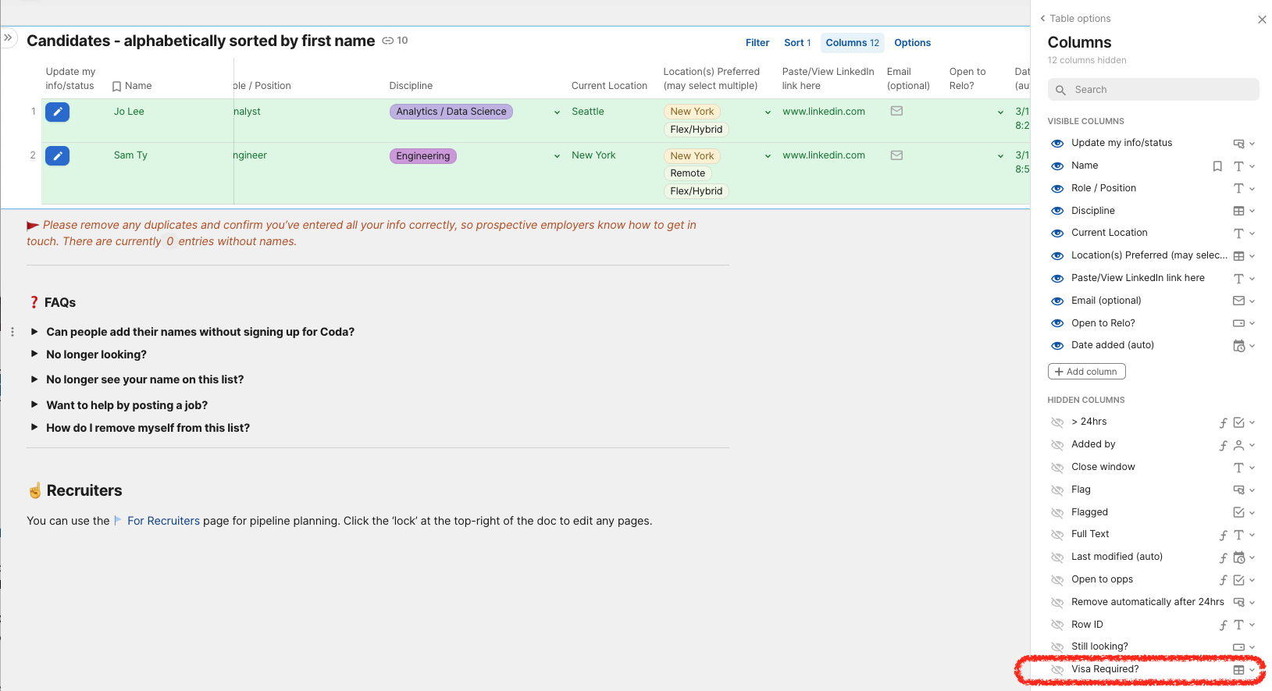Show the hidden Flagged column
Image resolution: width=1272 pixels, height=691 pixels.
pyautogui.click(x=1057, y=513)
